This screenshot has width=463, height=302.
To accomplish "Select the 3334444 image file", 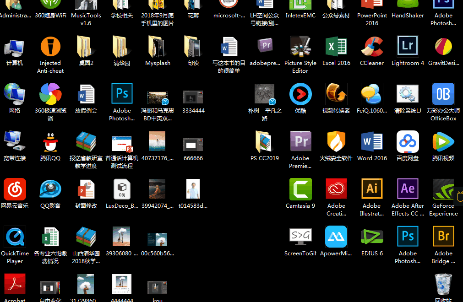I will pyautogui.click(x=193, y=97).
